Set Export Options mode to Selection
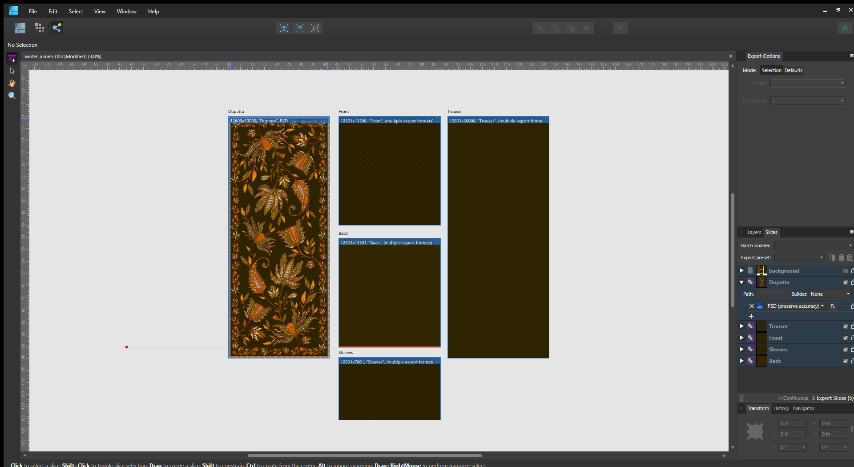Screen dimensions: 854x467 [x=771, y=70]
